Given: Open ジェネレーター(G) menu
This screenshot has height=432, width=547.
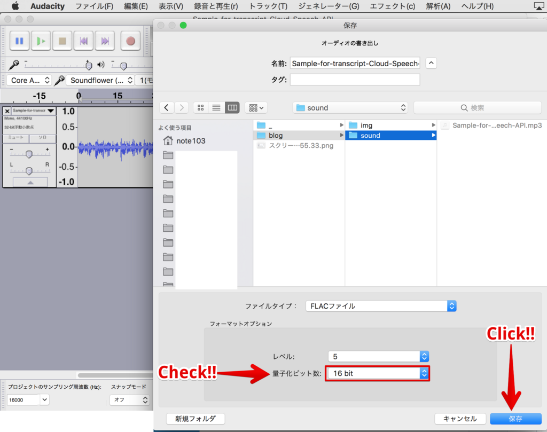Looking at the screenshot, I should coord(329,6).
